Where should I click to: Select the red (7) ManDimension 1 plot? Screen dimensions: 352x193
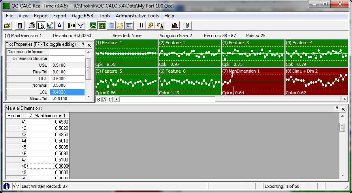(254, 82)
